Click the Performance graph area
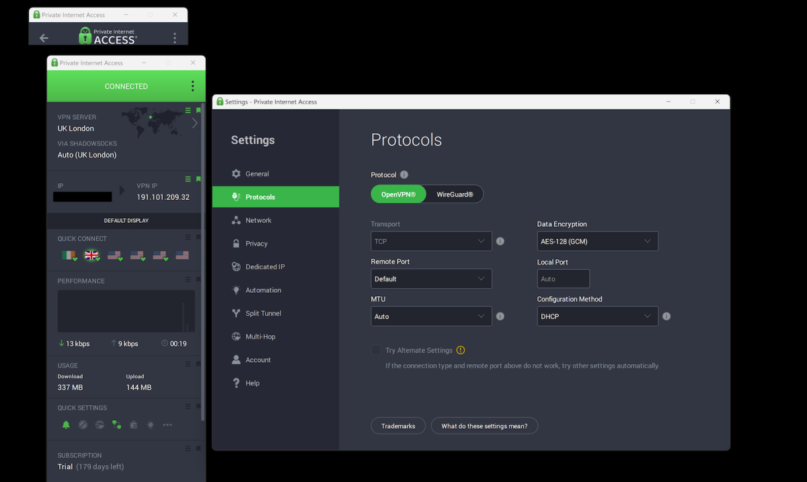 [126, 311]
